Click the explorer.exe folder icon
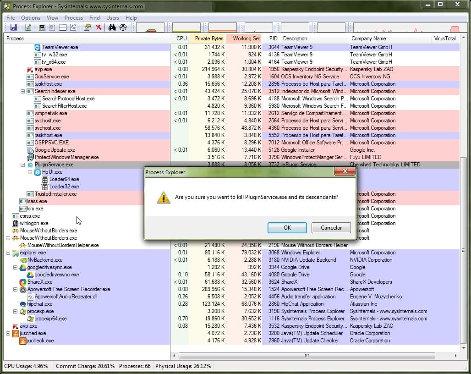471x374 pixels. (15, 253)
